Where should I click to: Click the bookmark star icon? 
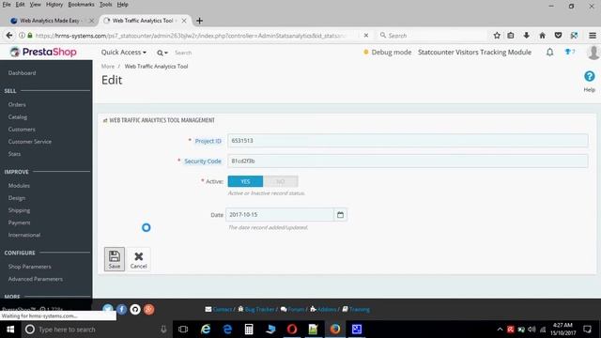497,36
